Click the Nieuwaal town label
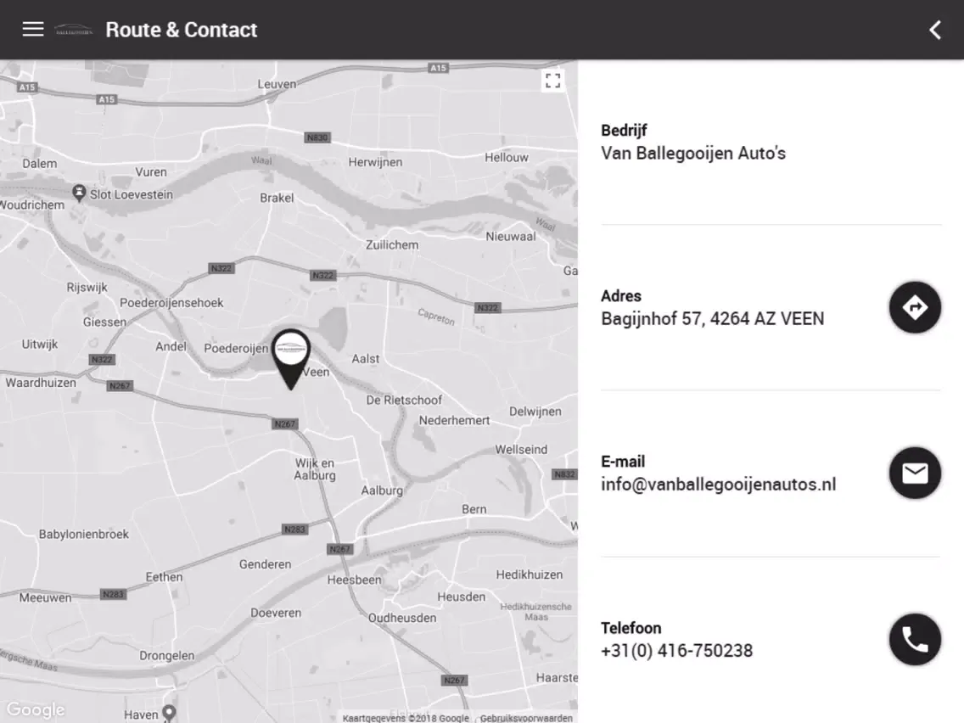Image resolution: width=964 pixels, height=723 pixels. pyautogui.click(x=511, y=236)
